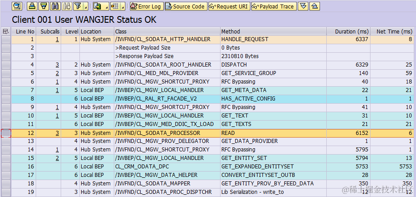Open subcalls link 3 in READ row
The width and height of the screenshot is (416, 197).
tap(57, 133)
